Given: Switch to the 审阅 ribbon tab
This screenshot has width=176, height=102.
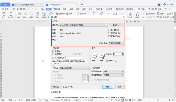Looking at the screenshot, I should point(71,9).
